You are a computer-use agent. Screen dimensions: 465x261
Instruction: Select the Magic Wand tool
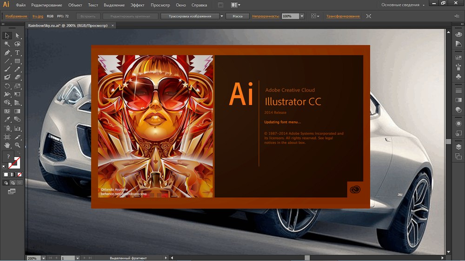tap(7, 44)
